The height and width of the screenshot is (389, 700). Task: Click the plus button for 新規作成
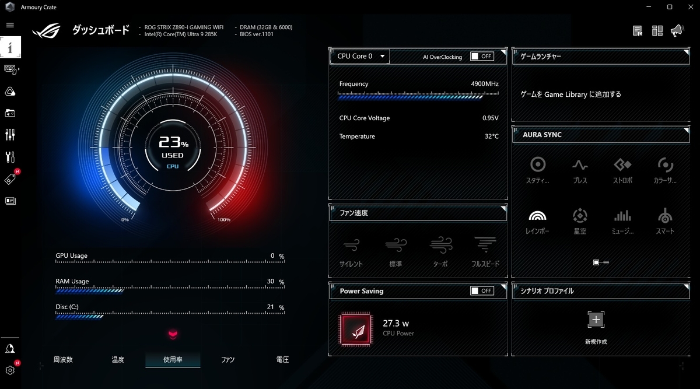[596, 320]
